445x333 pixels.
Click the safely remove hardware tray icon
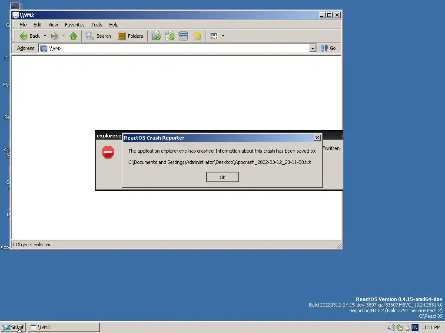(407, 328)
